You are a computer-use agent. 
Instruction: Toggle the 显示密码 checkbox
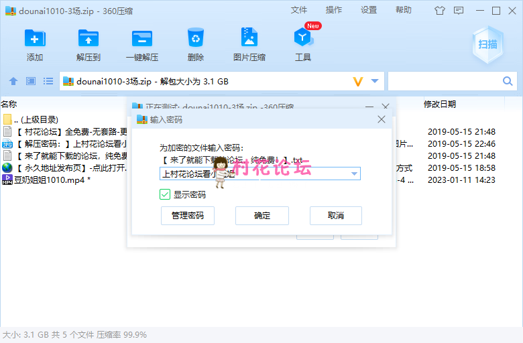pos(165,194)
